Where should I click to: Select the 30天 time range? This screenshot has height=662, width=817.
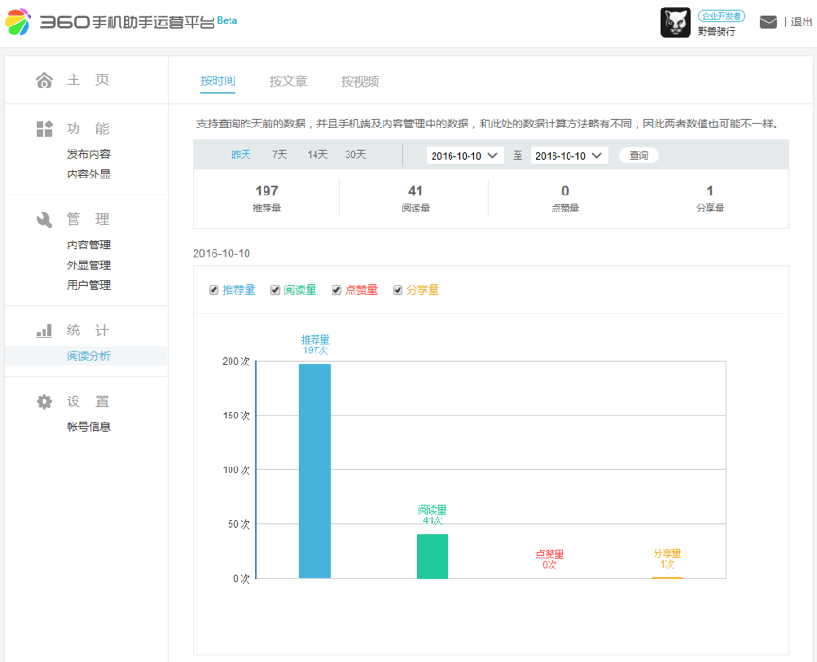355,155
